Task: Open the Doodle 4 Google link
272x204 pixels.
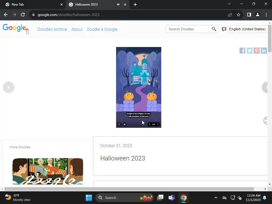Action: click(102, 29)
